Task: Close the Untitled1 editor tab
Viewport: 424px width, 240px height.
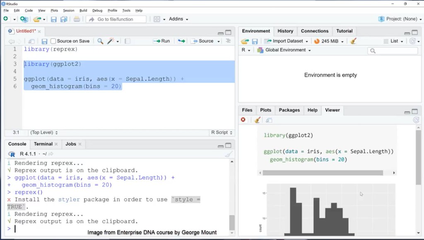Action: pyautogui.click(x=39, y=32)
